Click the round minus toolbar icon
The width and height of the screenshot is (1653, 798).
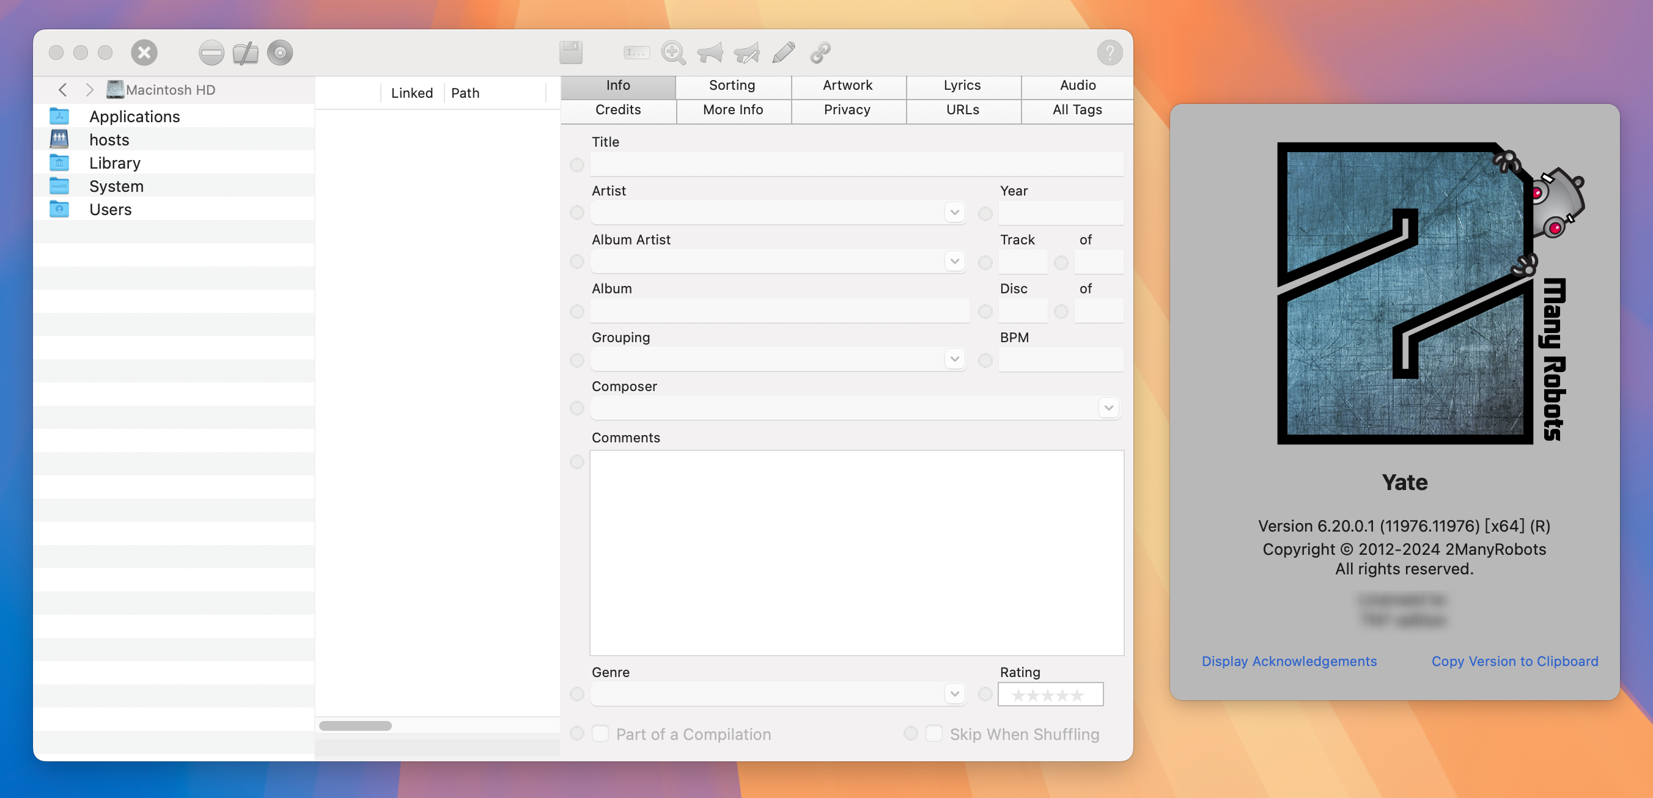211,53
